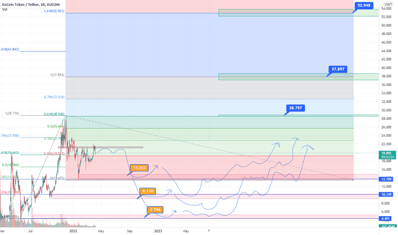Click the 167.454K volume tag

tap(387, 226)
